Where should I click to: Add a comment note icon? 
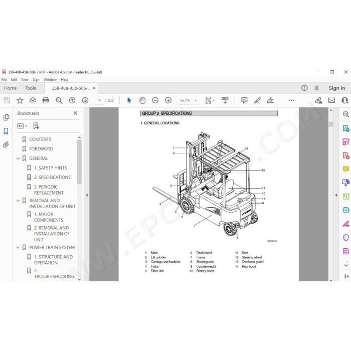pos(244,100)
